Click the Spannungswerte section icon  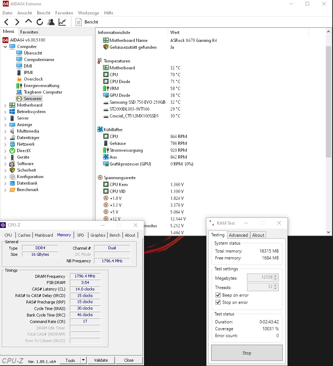pyautogui.click(x=100, y=178)
